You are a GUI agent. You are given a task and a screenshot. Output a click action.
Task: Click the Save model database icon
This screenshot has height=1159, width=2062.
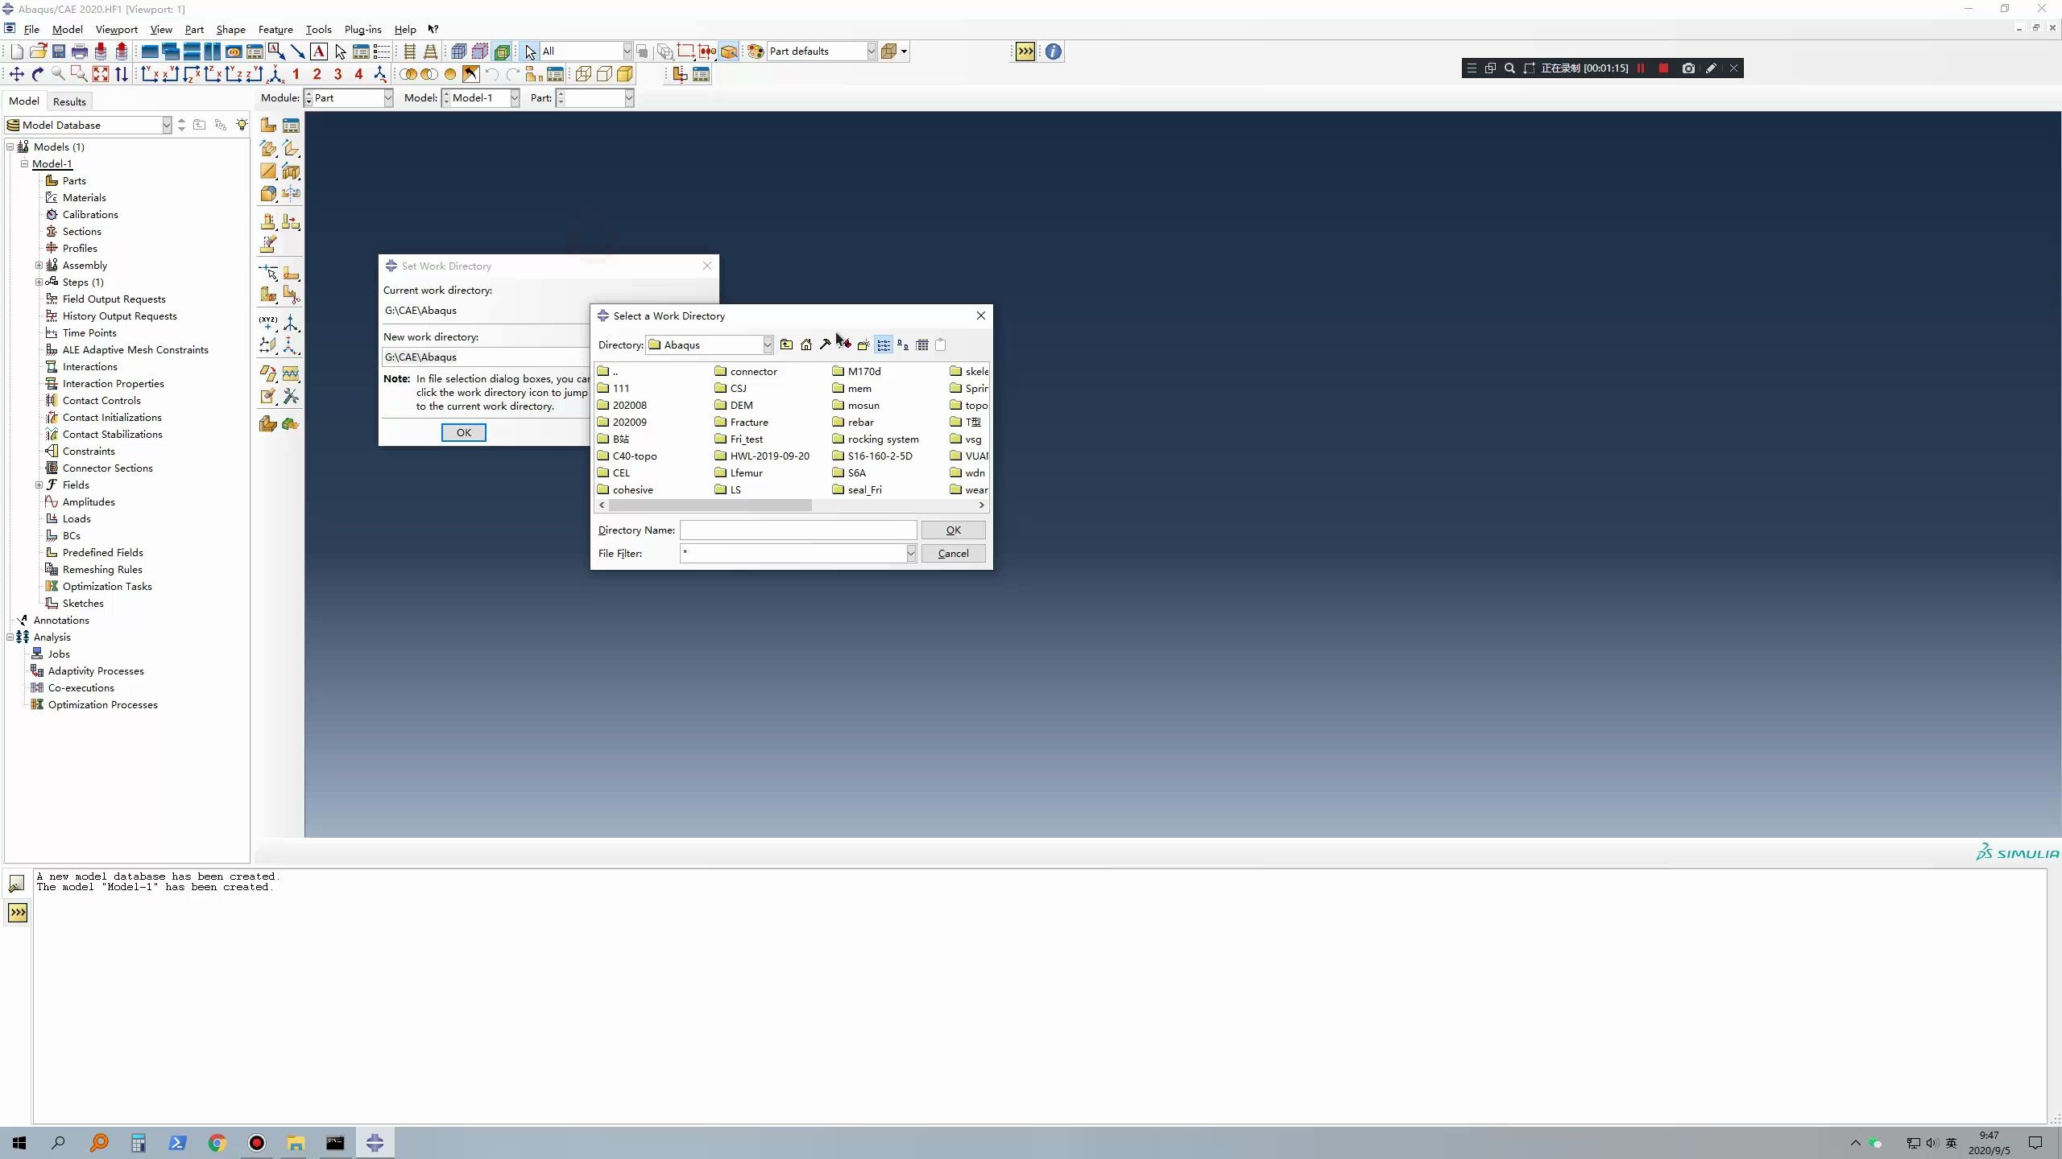[59, 52]
